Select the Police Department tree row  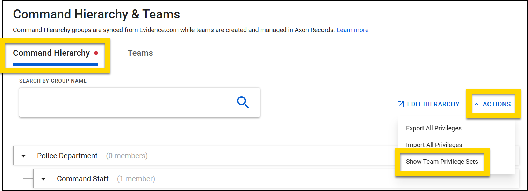tap(67, 156)
